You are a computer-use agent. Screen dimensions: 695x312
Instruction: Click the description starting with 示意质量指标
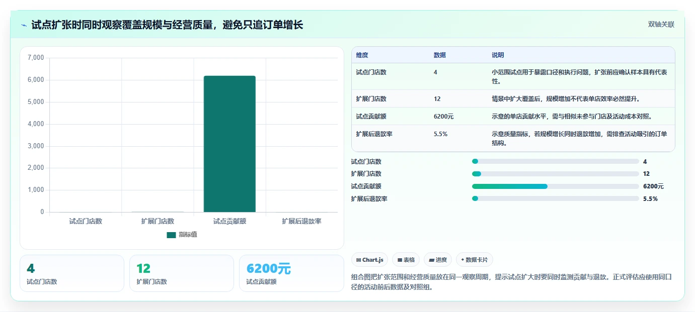point(580,138)
